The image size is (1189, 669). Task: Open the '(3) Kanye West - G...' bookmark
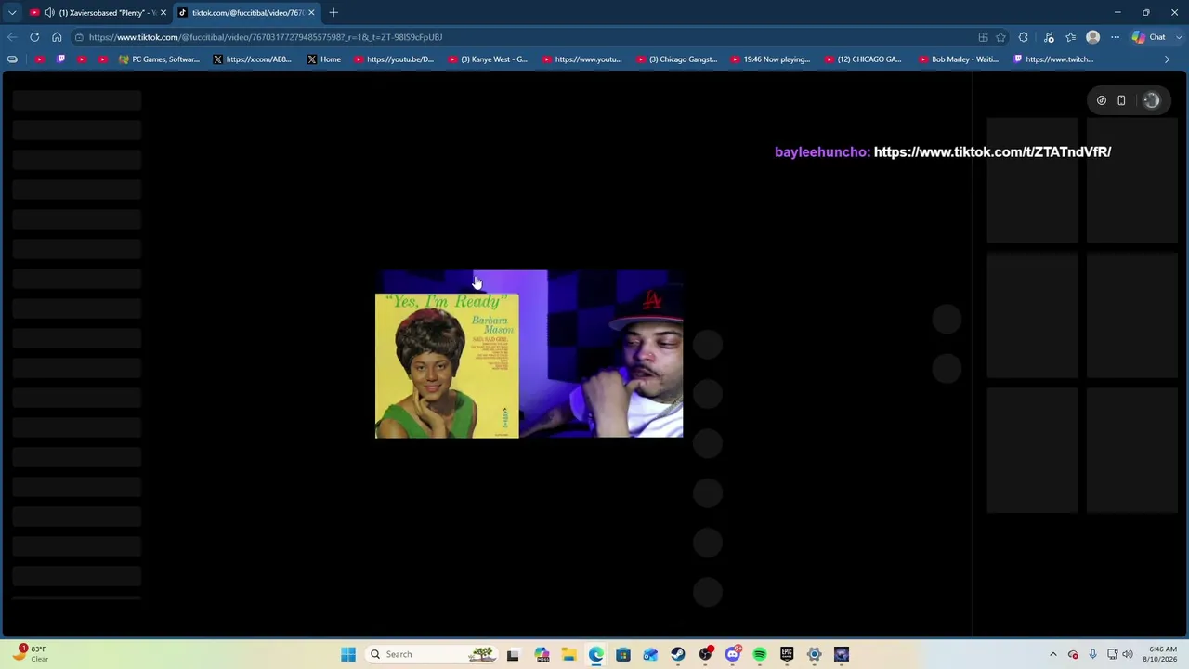point(488,59)
